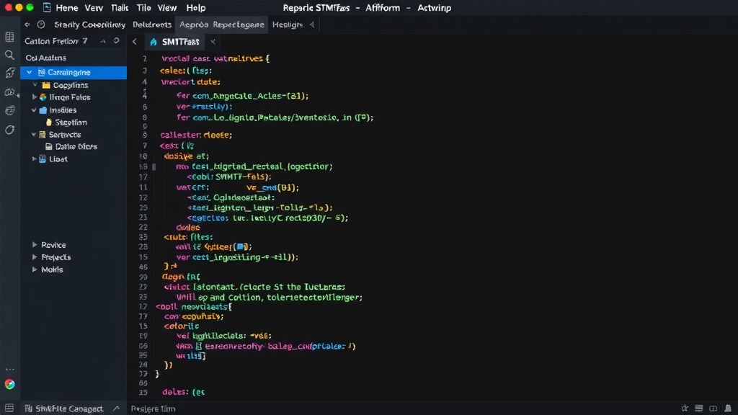Open the colorful Chrome-like icon in sidebar

[9, 384]
